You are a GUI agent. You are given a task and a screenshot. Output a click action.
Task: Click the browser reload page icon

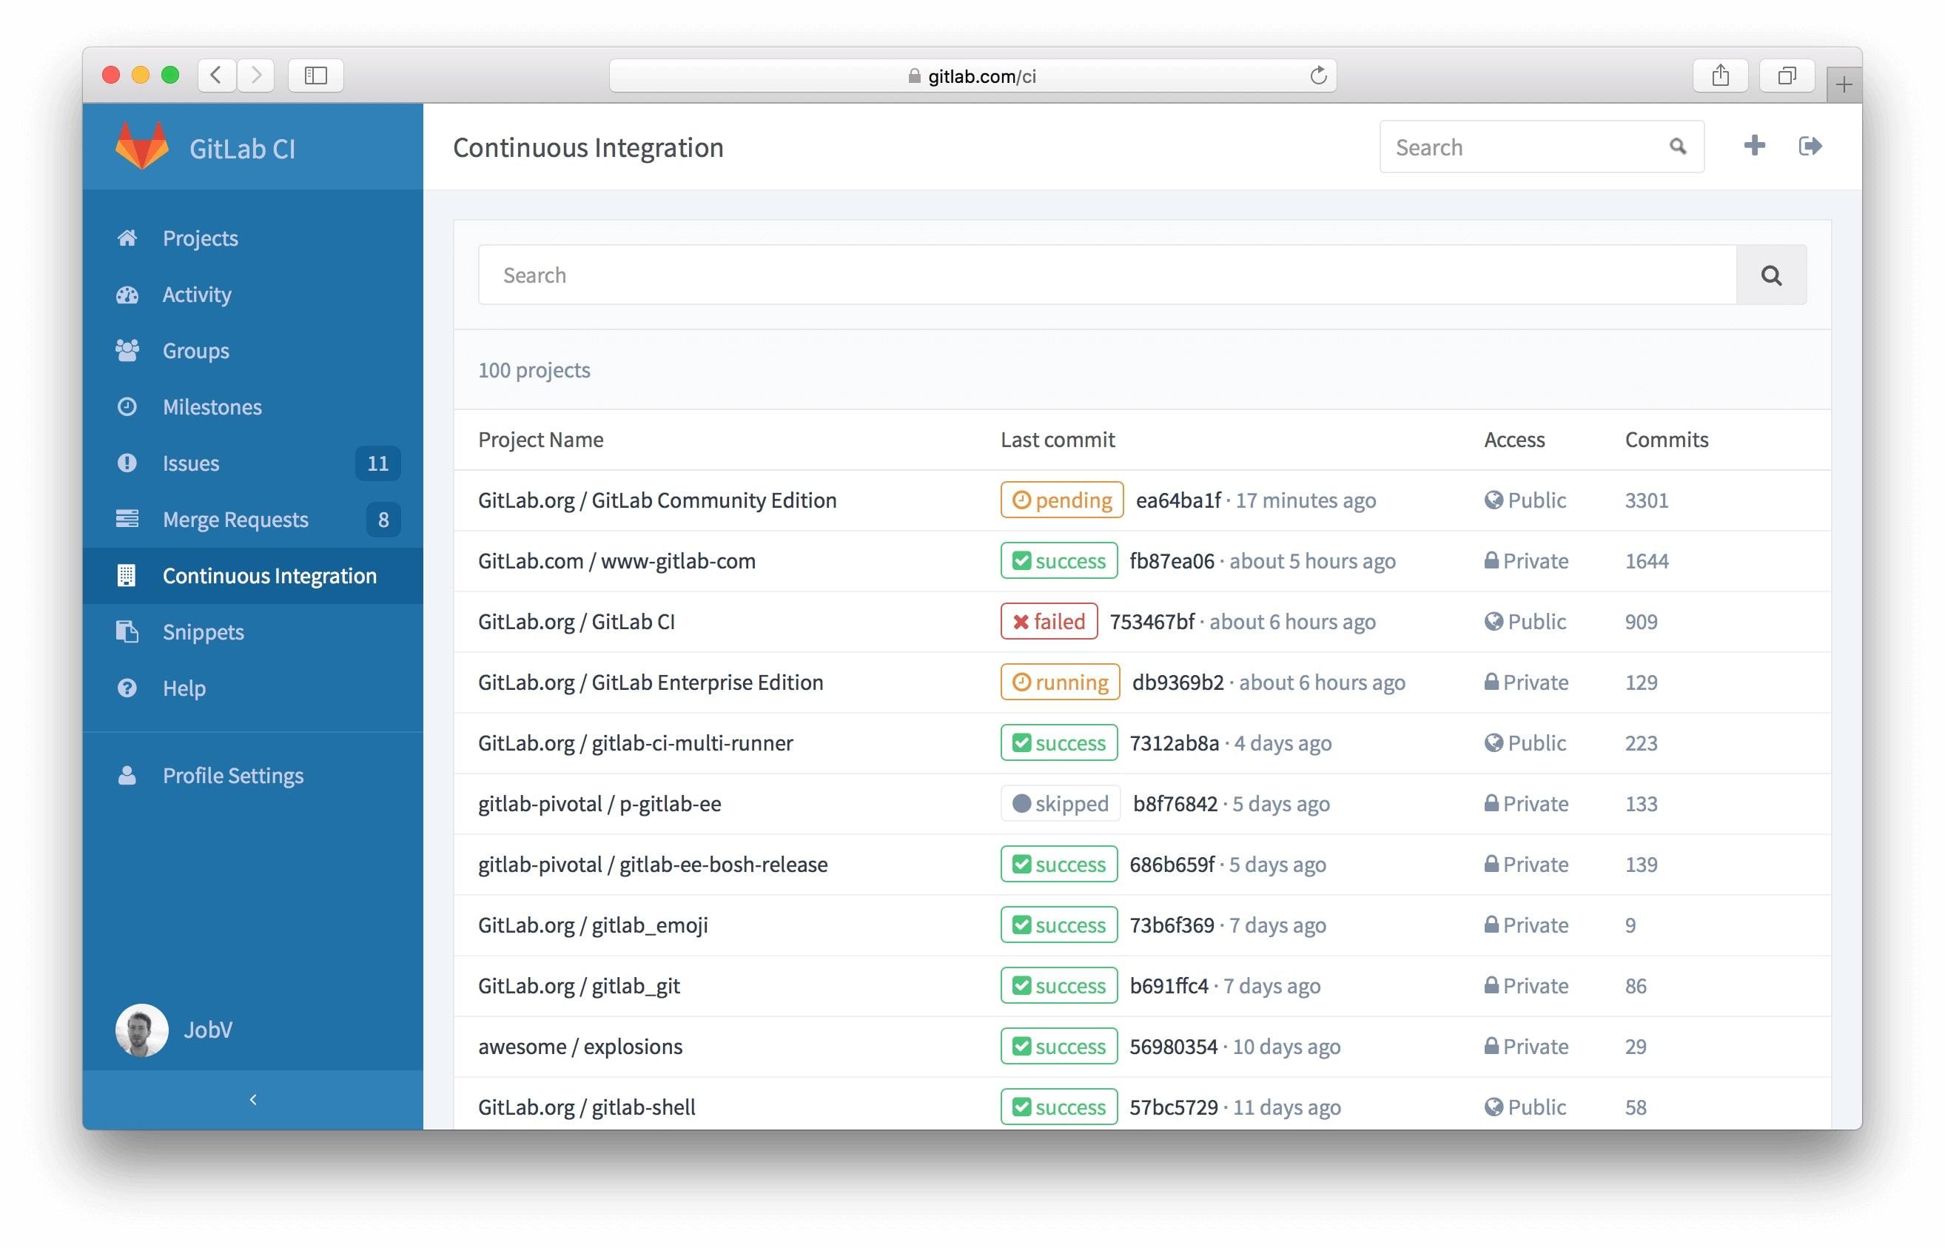point(1318,76)
